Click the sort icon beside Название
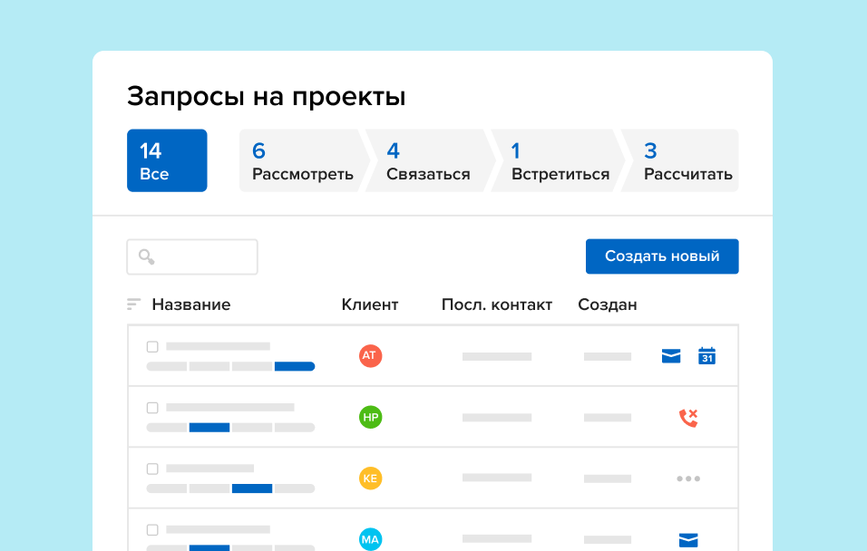 pos(133,304)
